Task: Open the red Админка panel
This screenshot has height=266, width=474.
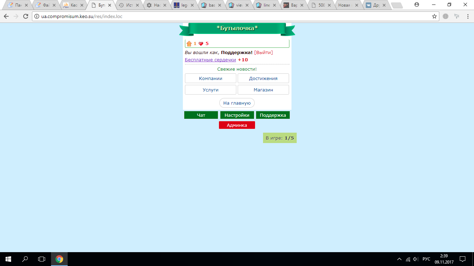Action: pyautogui.click(x=237, y=125)
